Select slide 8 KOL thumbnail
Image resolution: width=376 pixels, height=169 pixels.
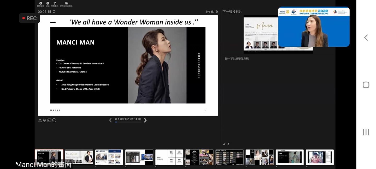coord(260,157)
